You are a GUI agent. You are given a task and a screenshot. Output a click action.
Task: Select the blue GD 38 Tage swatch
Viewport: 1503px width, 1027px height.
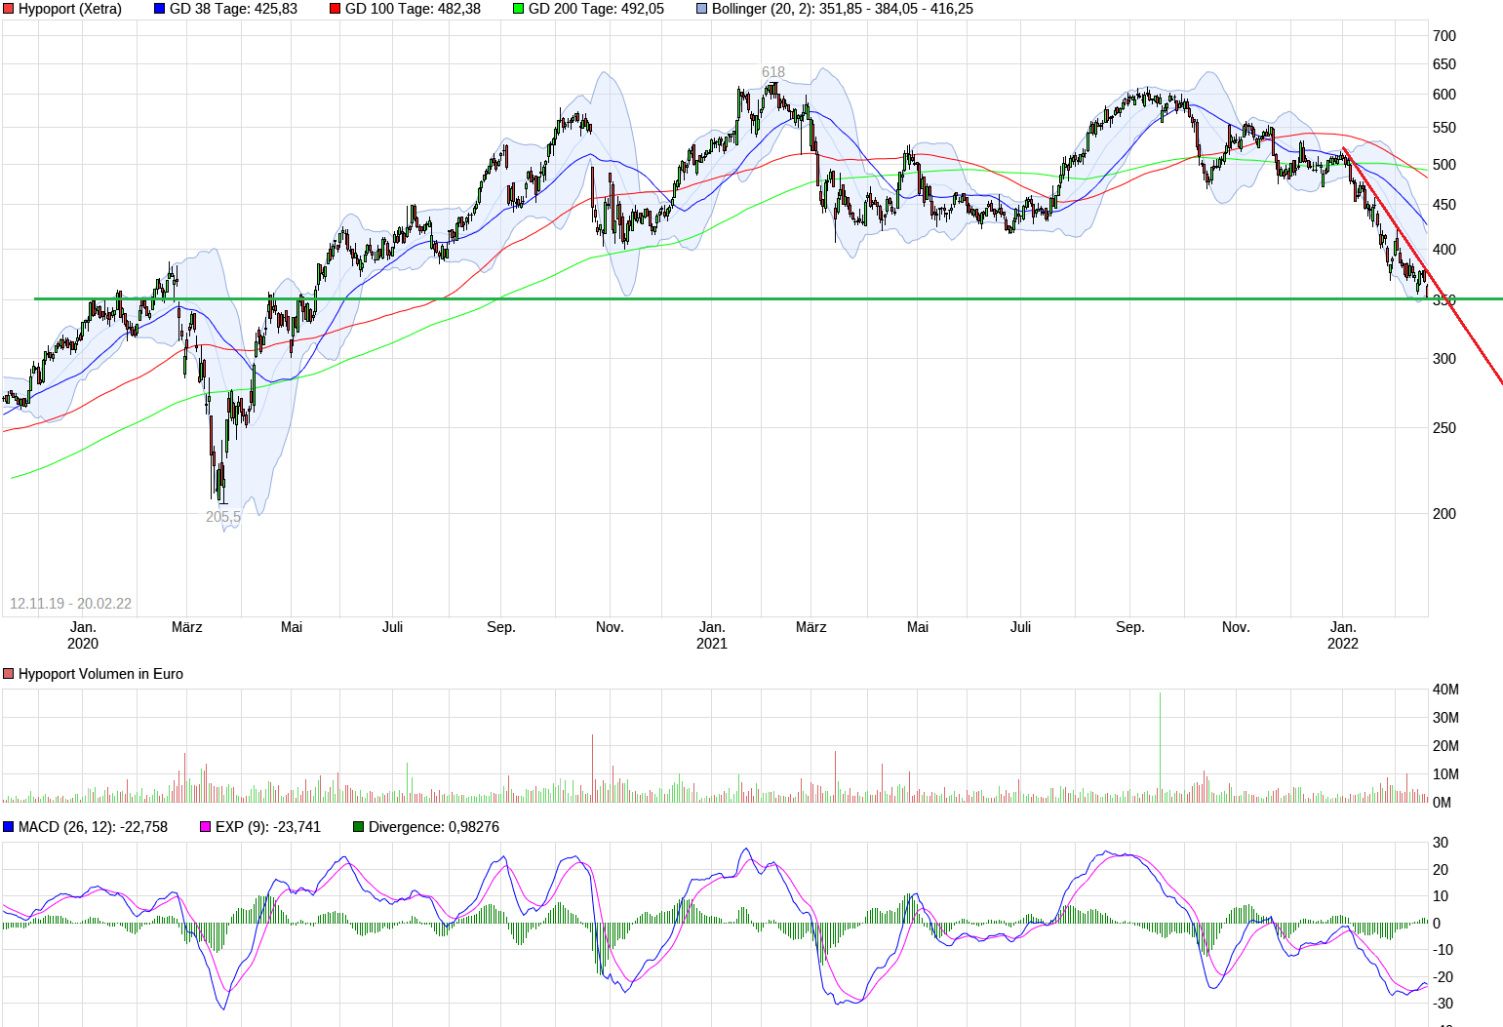(x=160, y=9)
